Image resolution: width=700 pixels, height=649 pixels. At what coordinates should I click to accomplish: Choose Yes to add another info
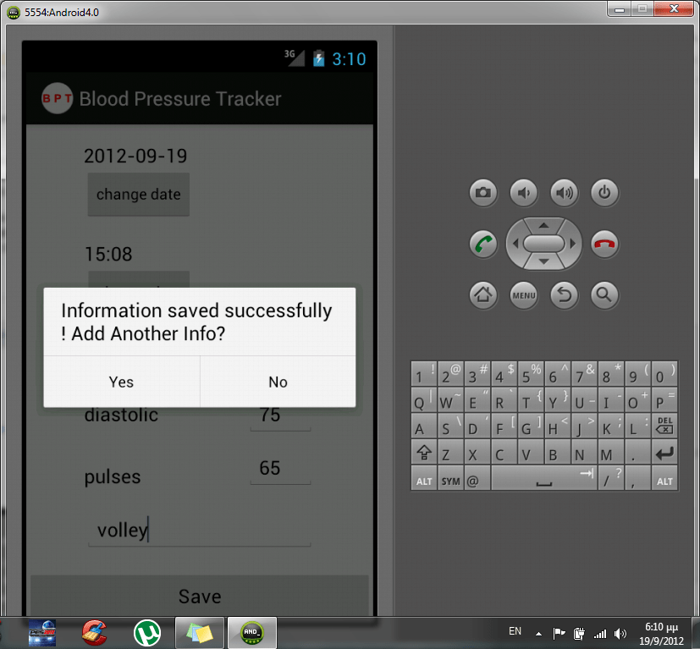point(120,382)
